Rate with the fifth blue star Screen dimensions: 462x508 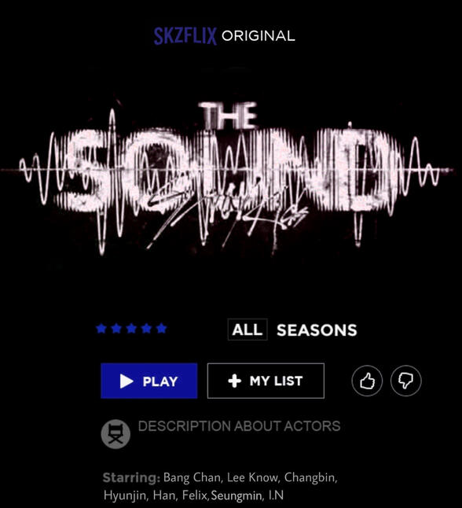pos(161,329)
